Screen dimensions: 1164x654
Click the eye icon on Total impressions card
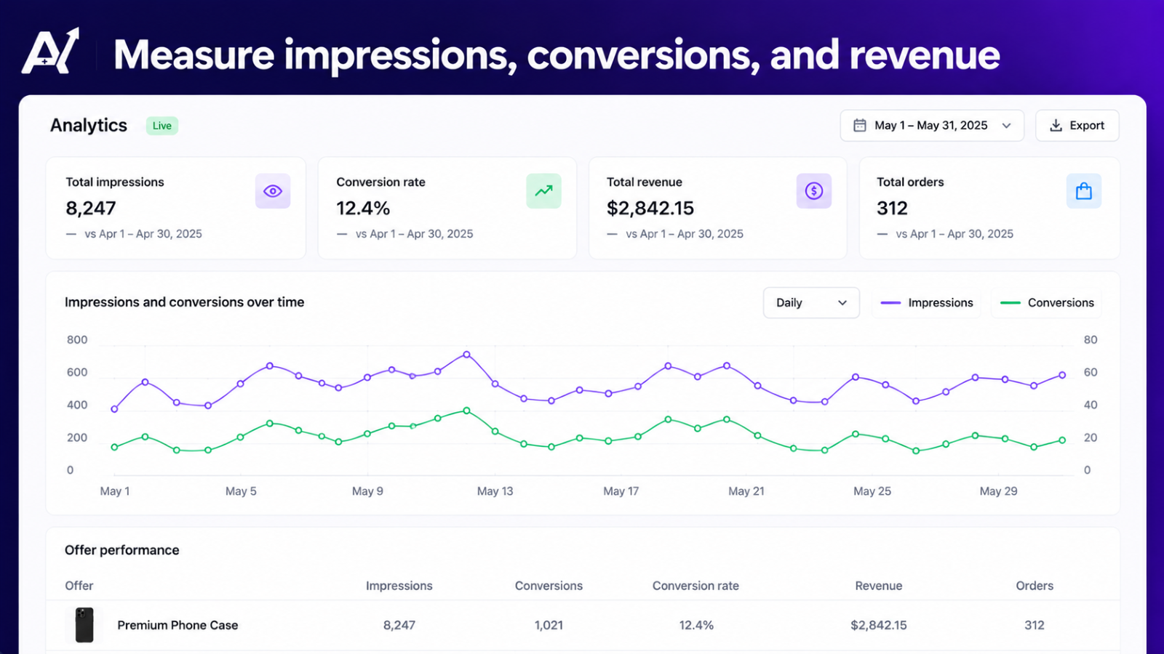click(273, 191)
